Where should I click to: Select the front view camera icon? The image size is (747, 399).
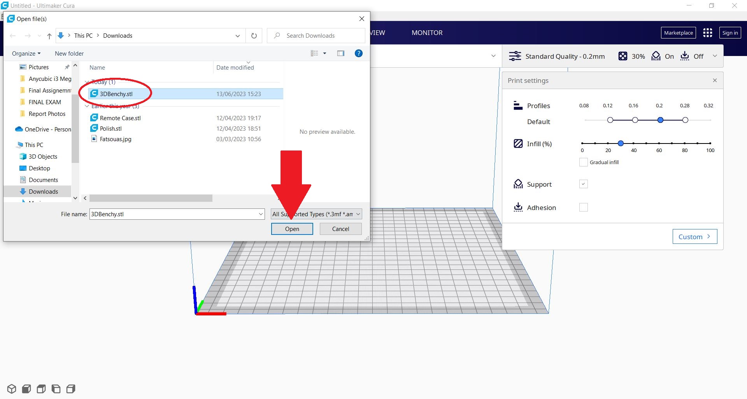coord(26,389)
